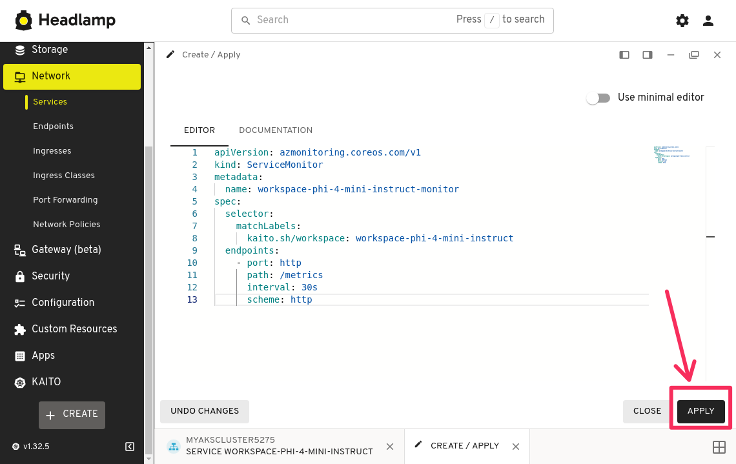Open the KAITO sidebar section
This screenshot has width=736, height=464.
46,382
